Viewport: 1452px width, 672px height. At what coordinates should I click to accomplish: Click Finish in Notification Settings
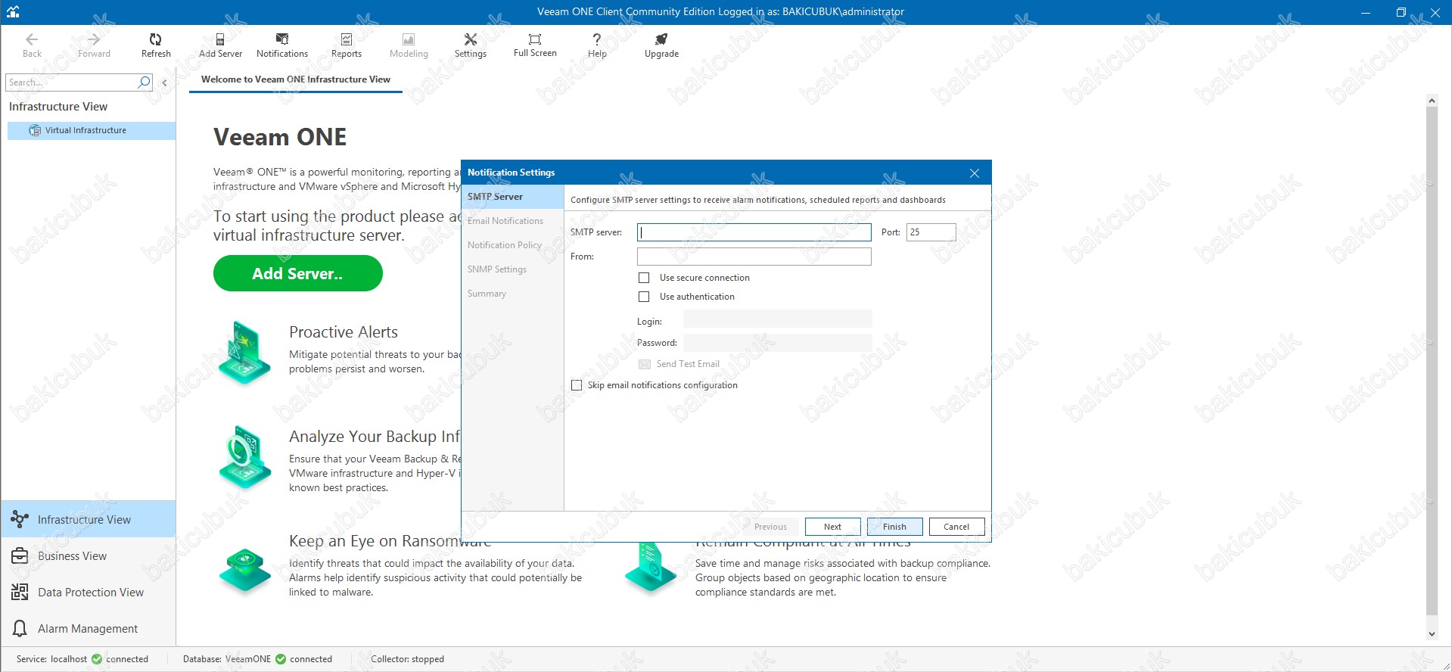(894, 527)
